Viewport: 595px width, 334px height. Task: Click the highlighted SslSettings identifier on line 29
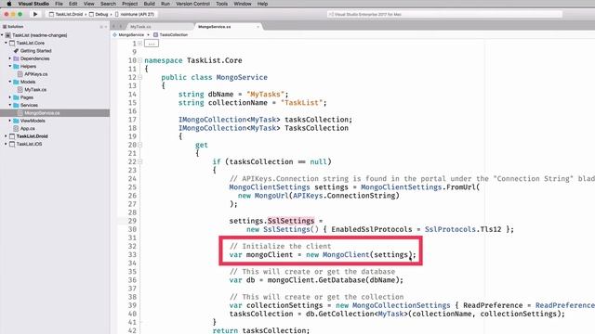[291, 221]
